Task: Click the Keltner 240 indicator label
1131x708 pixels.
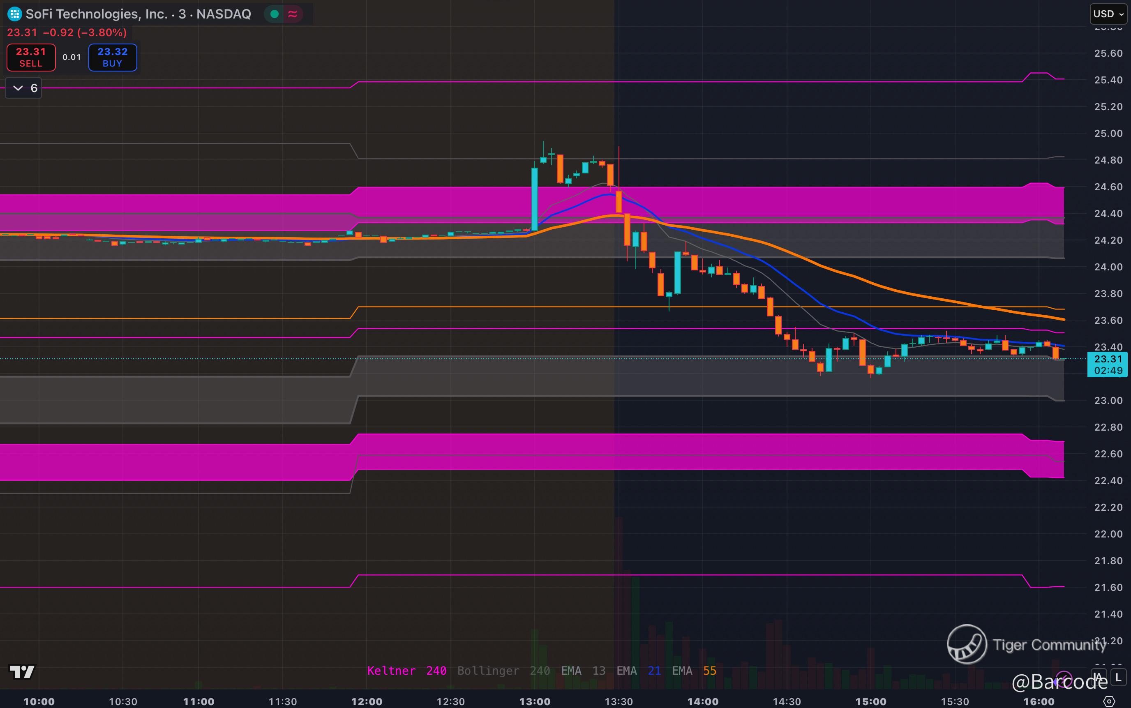Action: click(406, 671)
